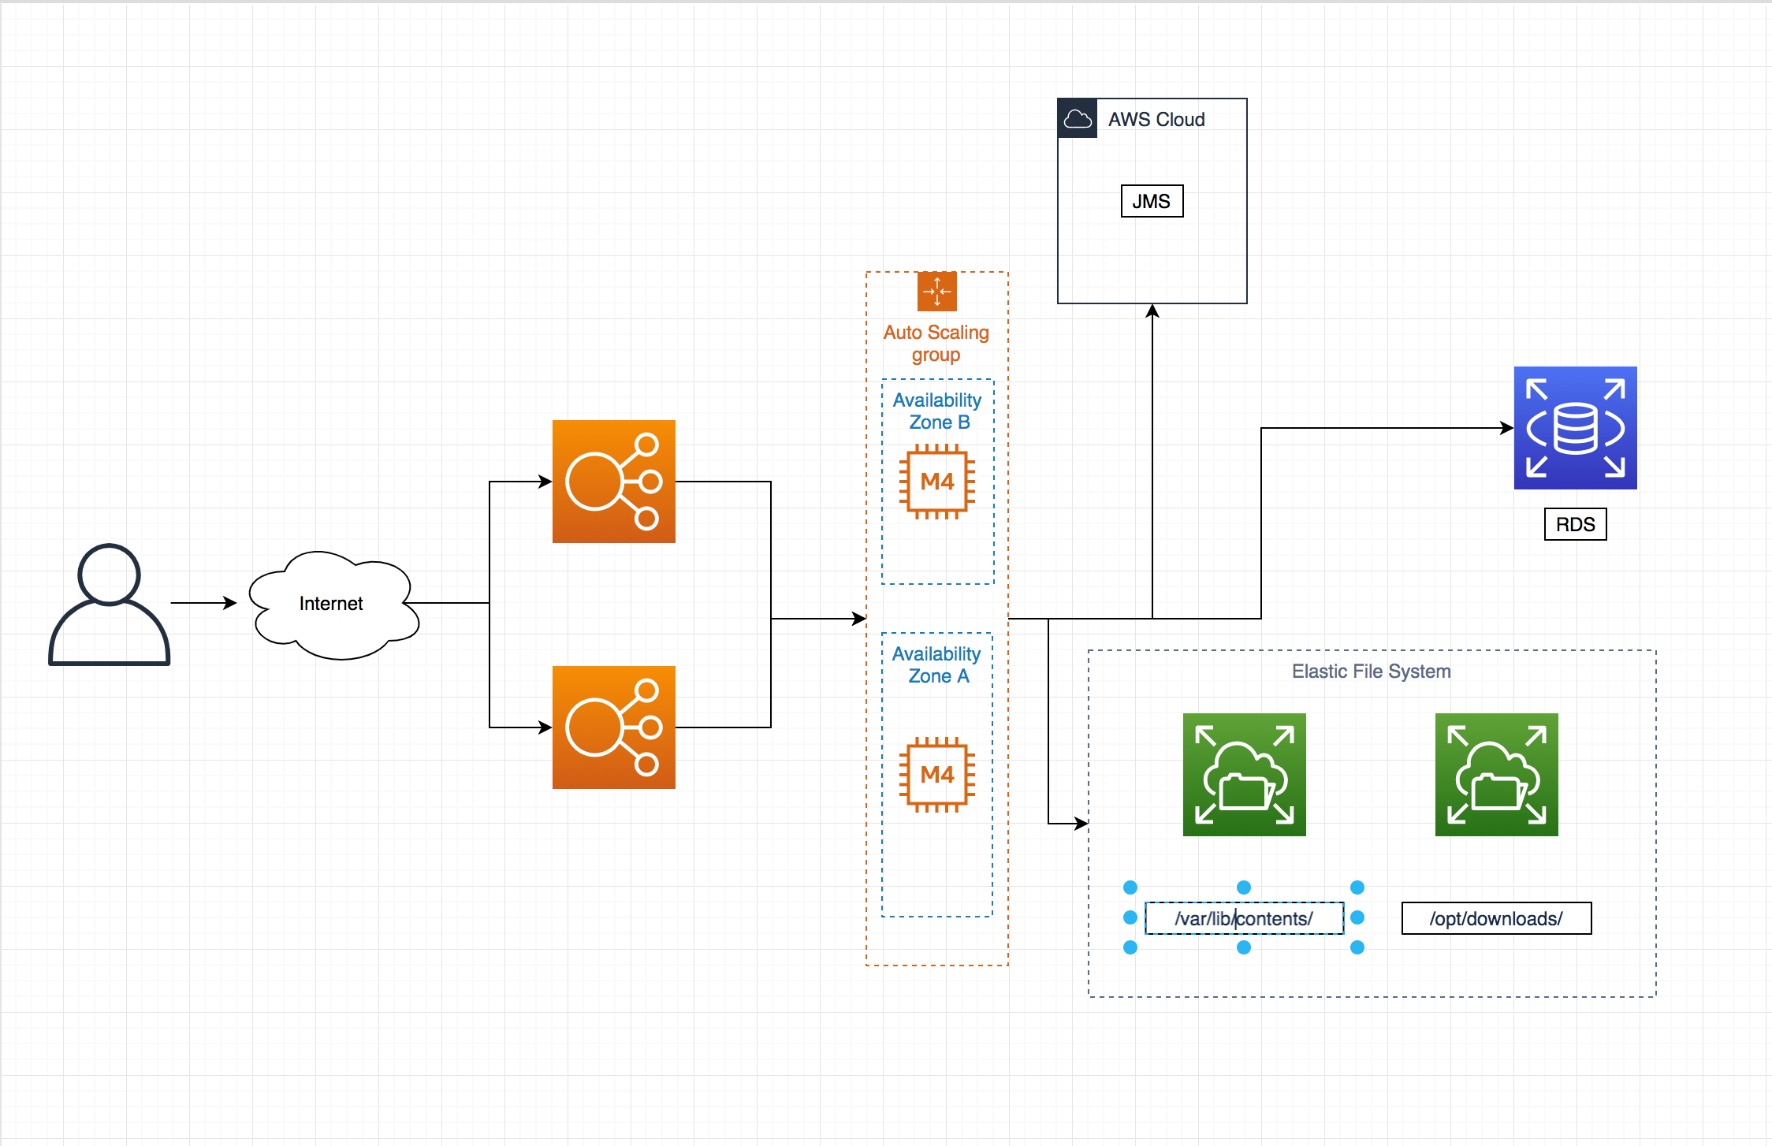1772x1146 pixels.
Task: Select the RDS database icon
Action: [x=1576, y=428]
